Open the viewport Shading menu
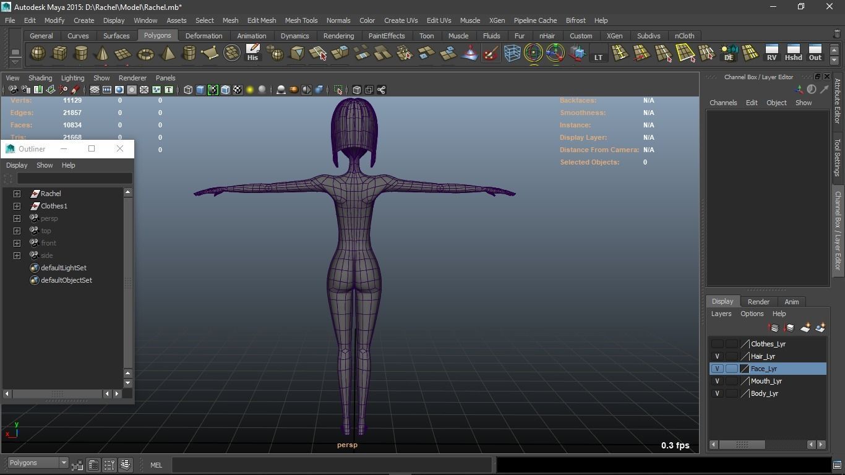The height and width of the screenshot is (475, 845). (40, 78)
